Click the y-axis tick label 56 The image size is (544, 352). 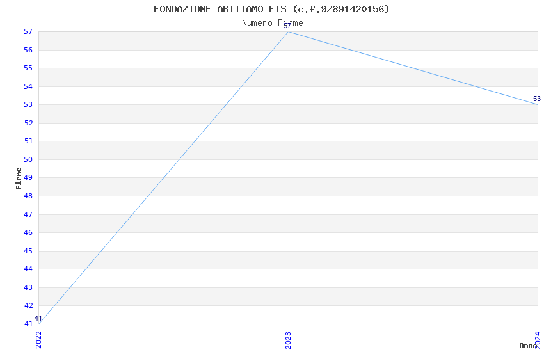pos(28,51)
